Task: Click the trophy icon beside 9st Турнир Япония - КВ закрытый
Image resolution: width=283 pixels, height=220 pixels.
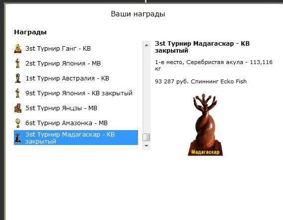Action: pyautogui.click(x=18, y=93)
